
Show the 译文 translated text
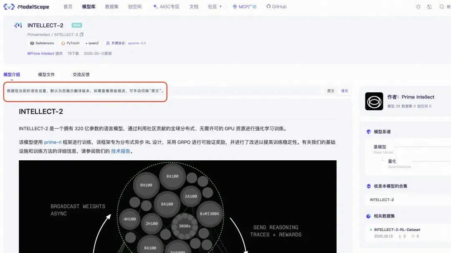coord(345,91)
